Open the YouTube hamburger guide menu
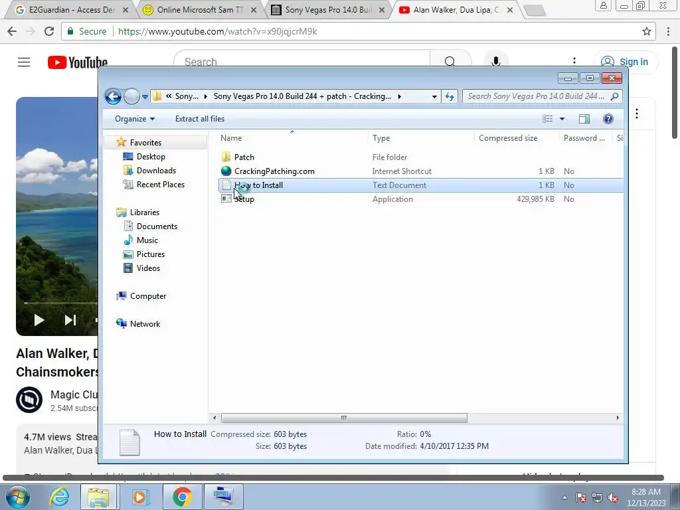 click(x=24, y=62)
